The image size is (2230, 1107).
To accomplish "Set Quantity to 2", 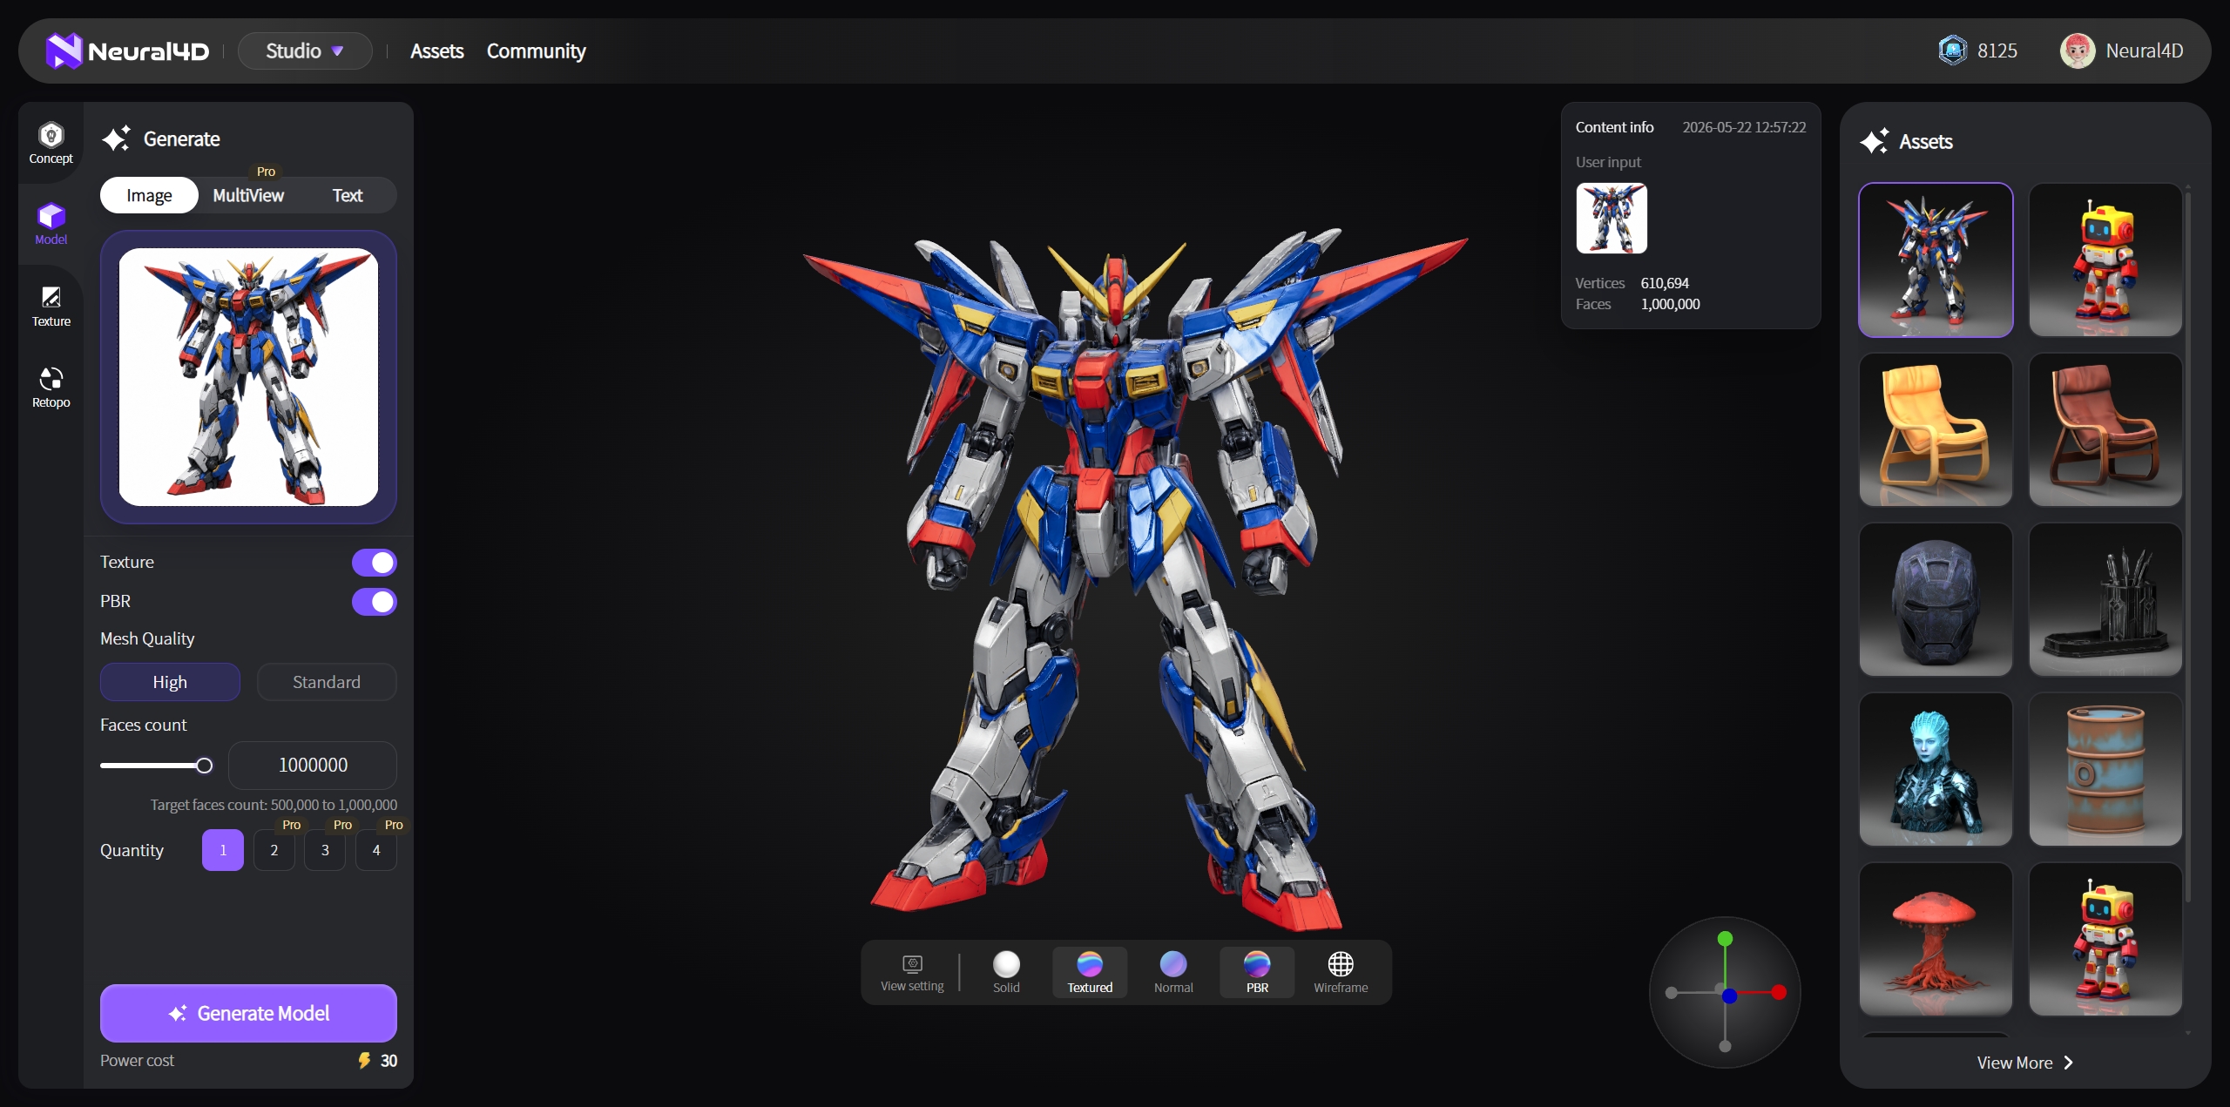I will point(274,850).
